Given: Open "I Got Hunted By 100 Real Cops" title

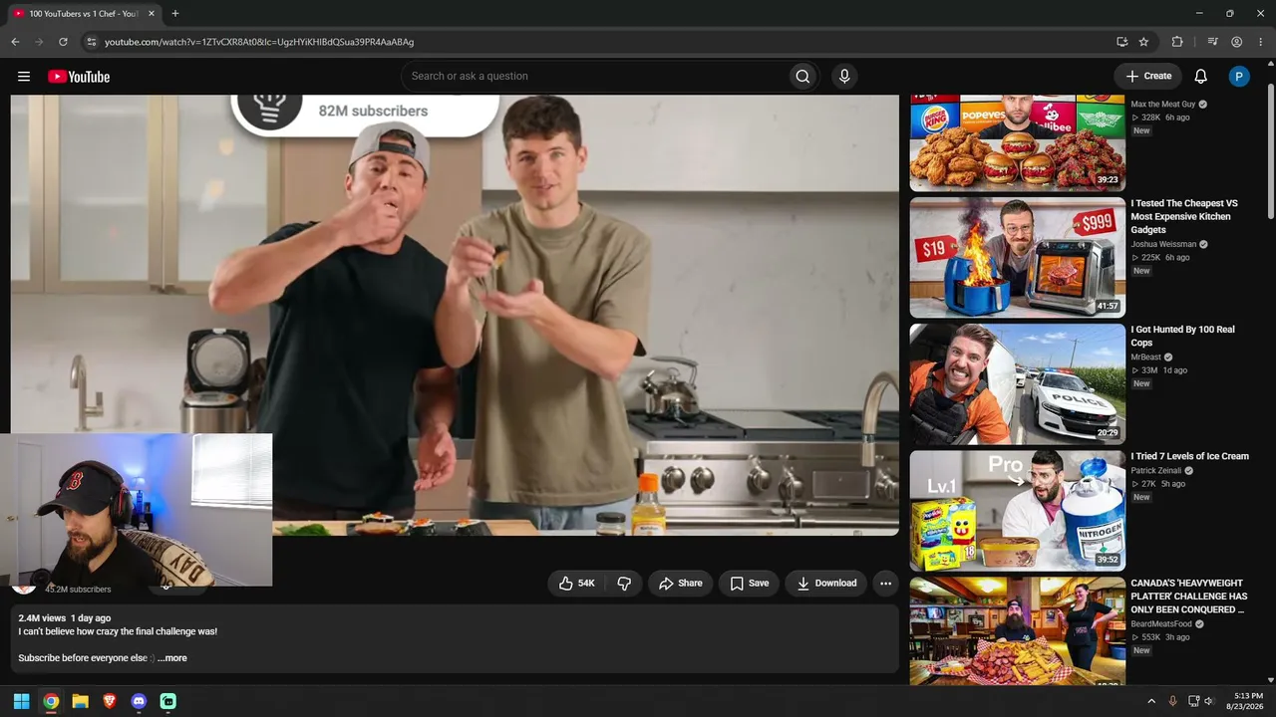Looking at the screenshot, I should coord(1182,336).
